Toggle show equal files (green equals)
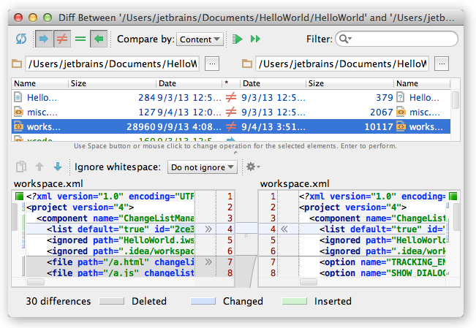Image resolution: width=476 pixels, height=328 pixels. click(x=80, y=39)
